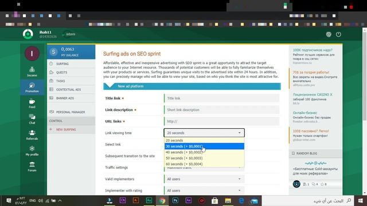This screenshot has height=206, width=367.
Task: Open the CASINO X ad link
Action: coord(313,94)
